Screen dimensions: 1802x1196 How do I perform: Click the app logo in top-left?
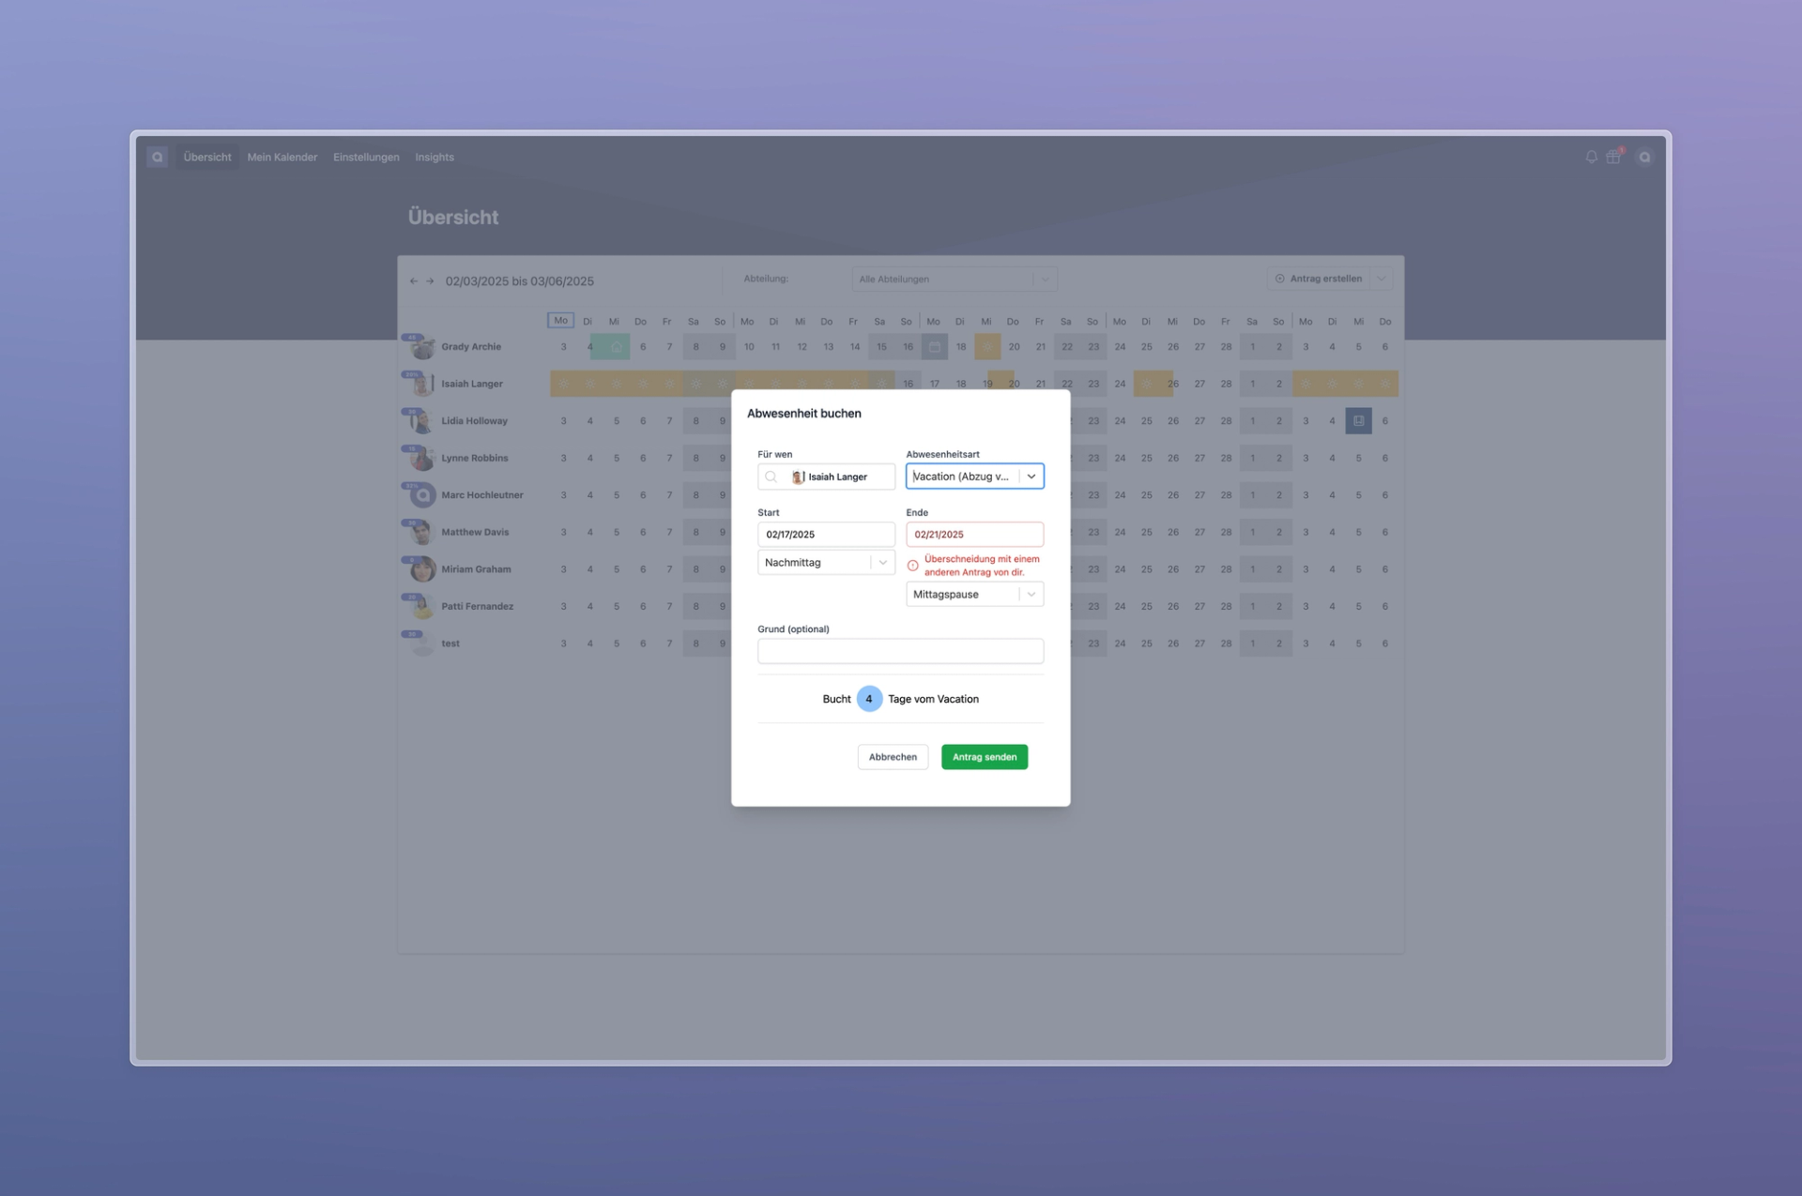pos(158,157)
